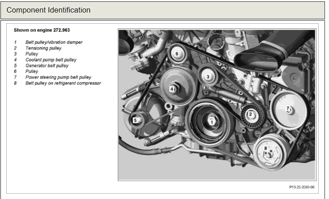
Task: Click callout number 8 on the compressor pulley
Action: [x=265, y=148]
